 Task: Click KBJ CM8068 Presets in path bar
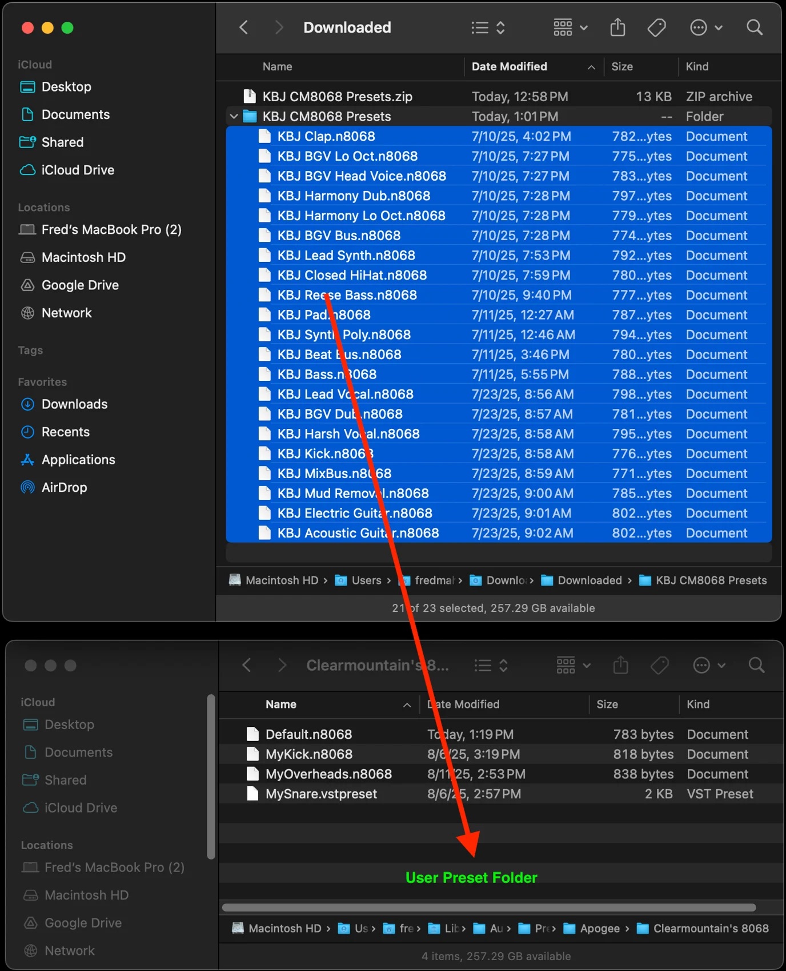tap(703, 580)
